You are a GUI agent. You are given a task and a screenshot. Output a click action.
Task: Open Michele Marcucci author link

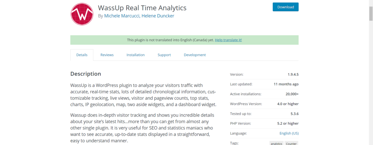122,16
